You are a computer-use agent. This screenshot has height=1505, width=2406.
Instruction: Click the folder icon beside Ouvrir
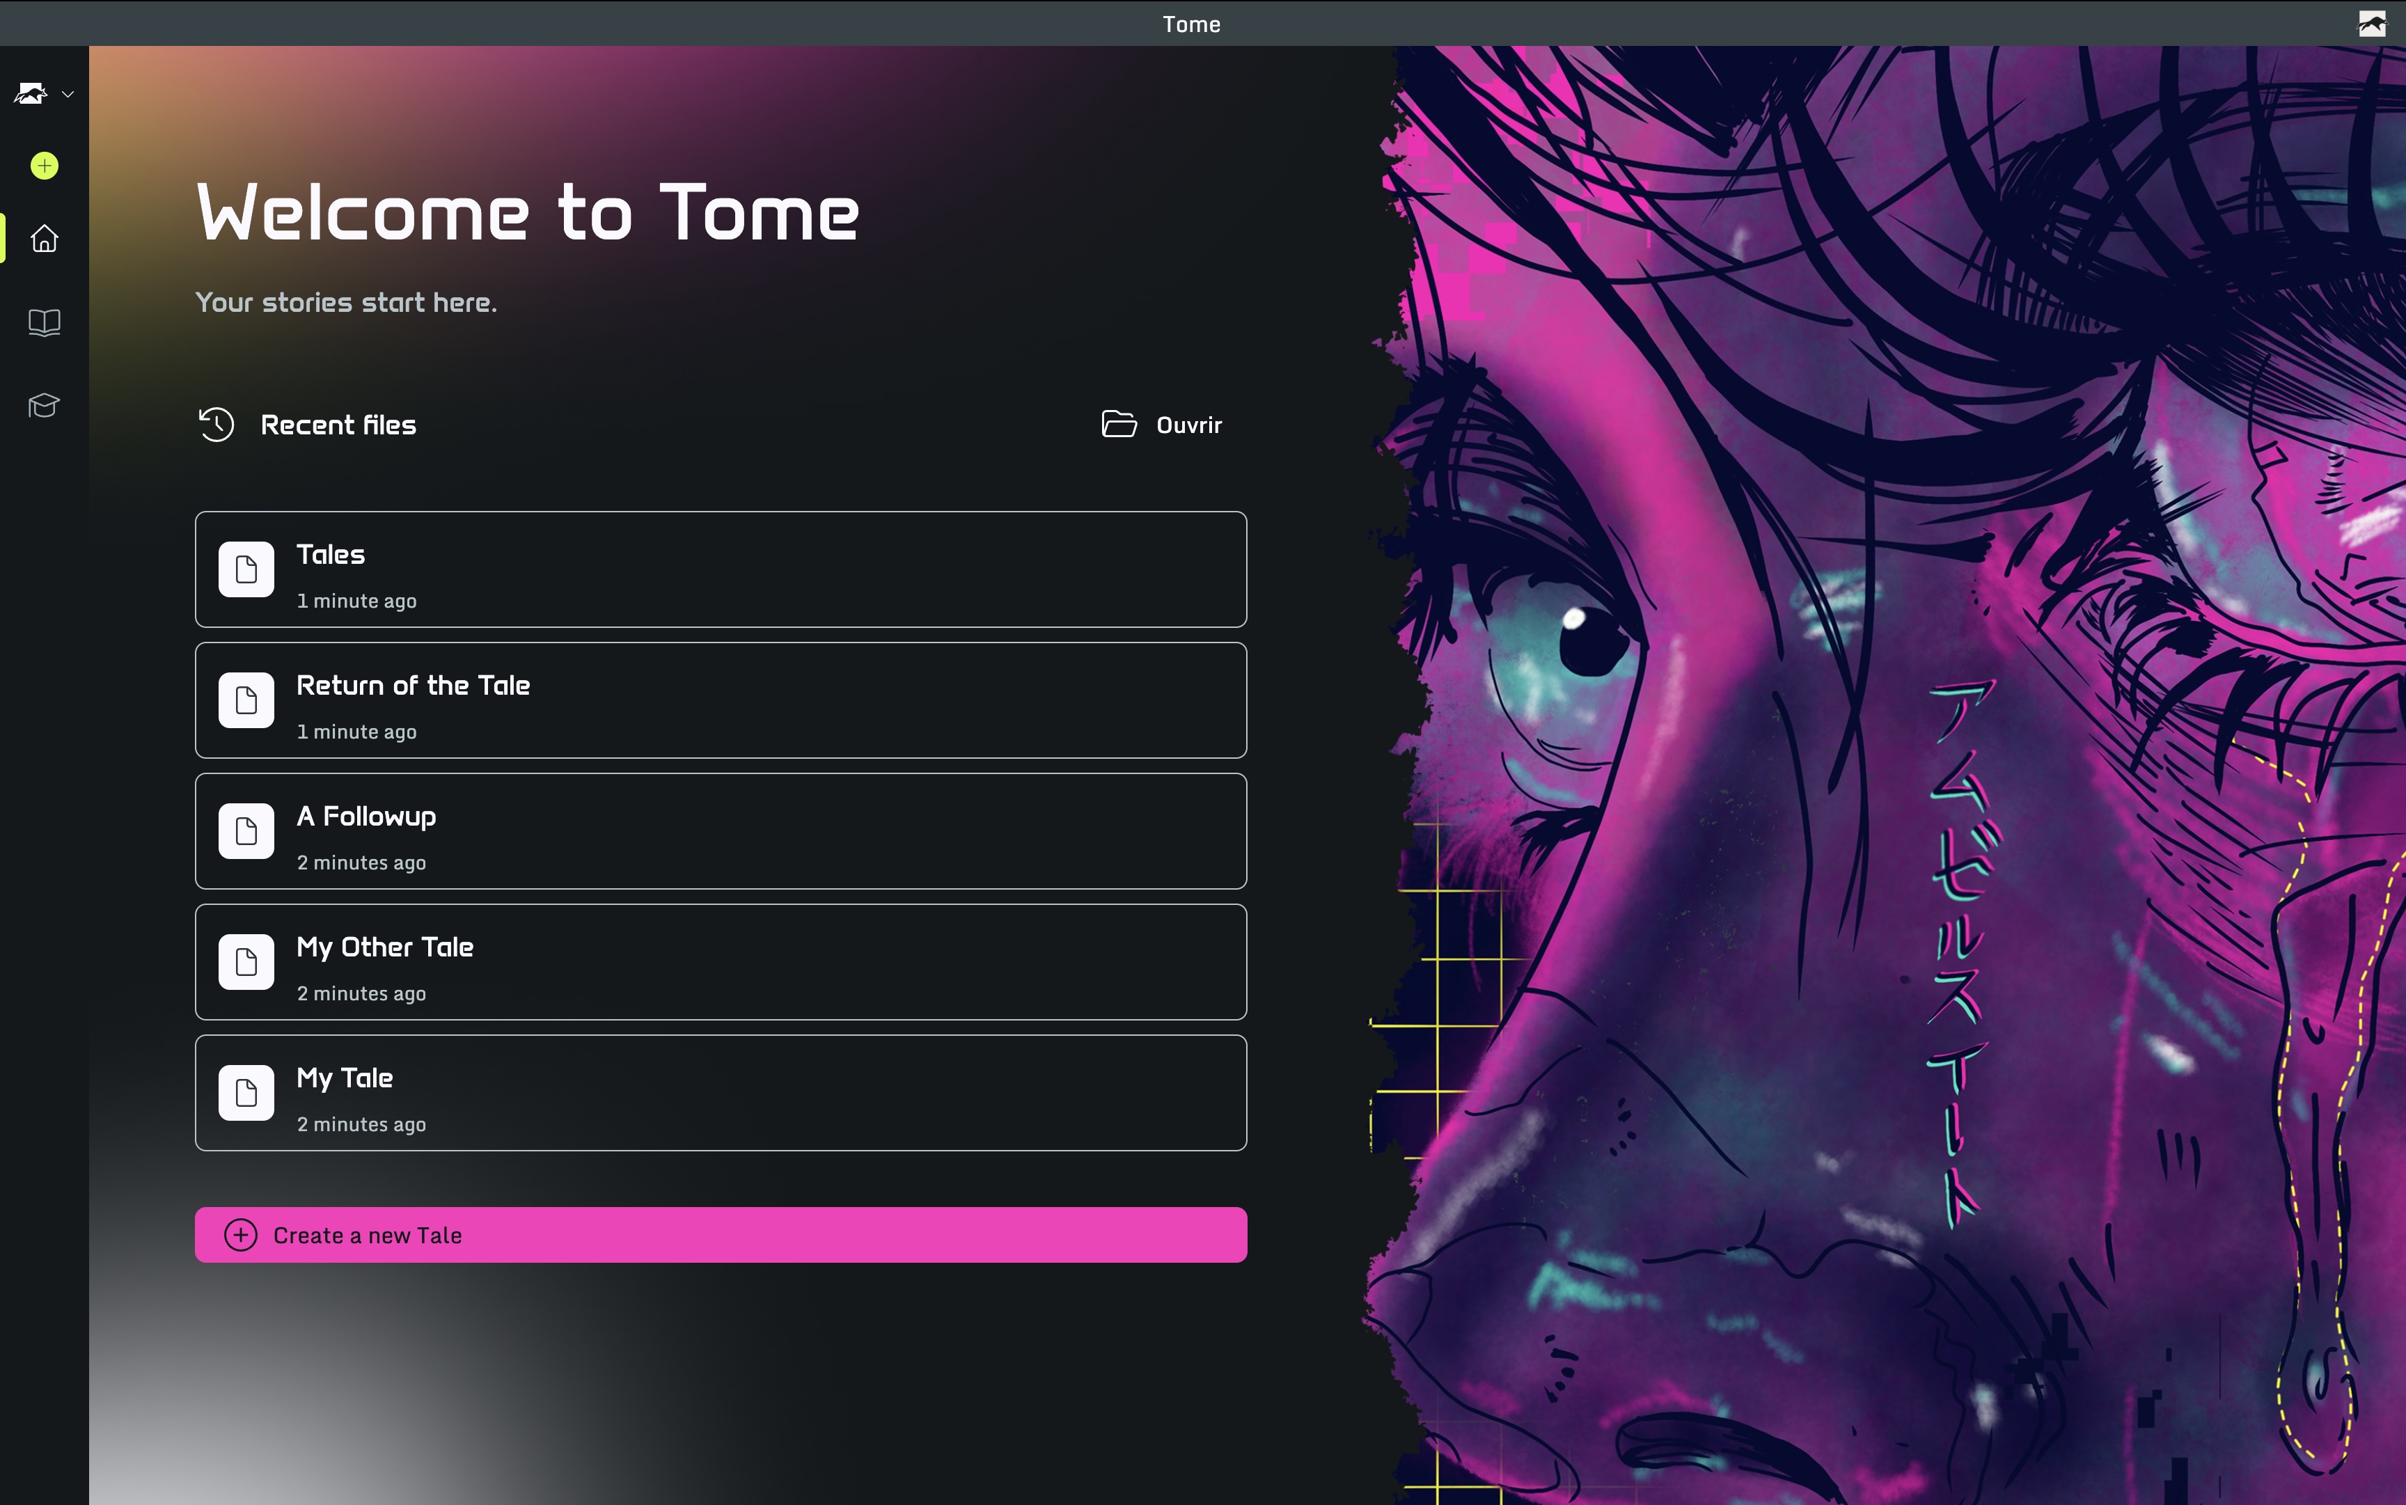tap(1119, 424)
